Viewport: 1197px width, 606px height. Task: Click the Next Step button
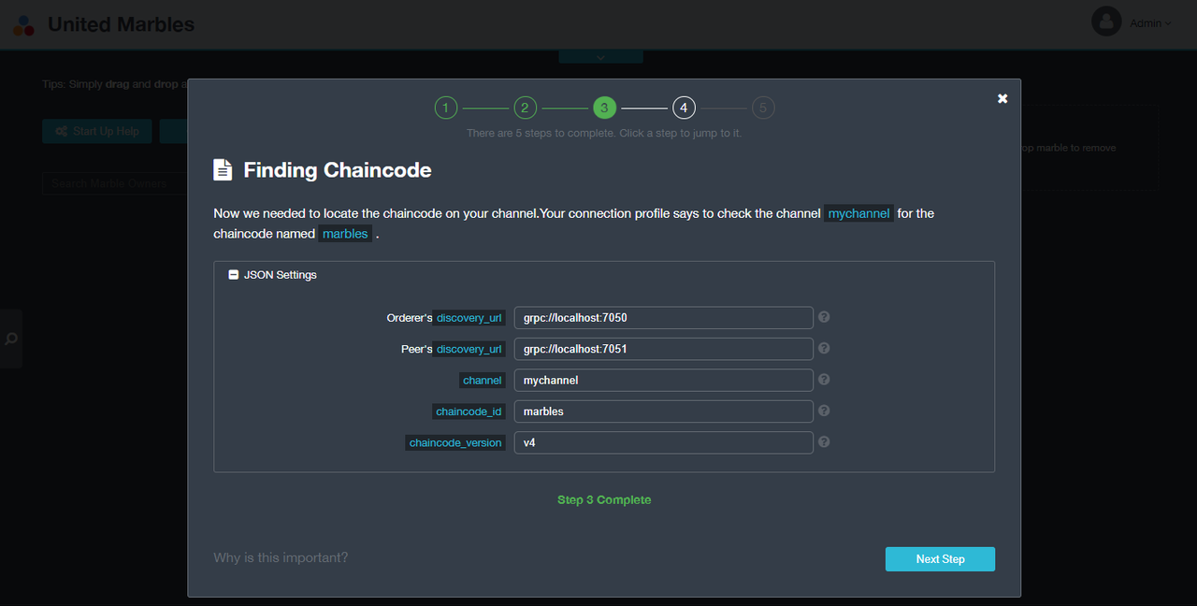(x=940, y=559)
